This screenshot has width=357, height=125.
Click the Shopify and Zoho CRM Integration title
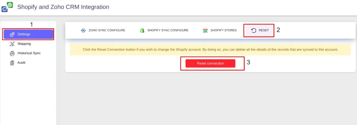[x=63, y=7]
